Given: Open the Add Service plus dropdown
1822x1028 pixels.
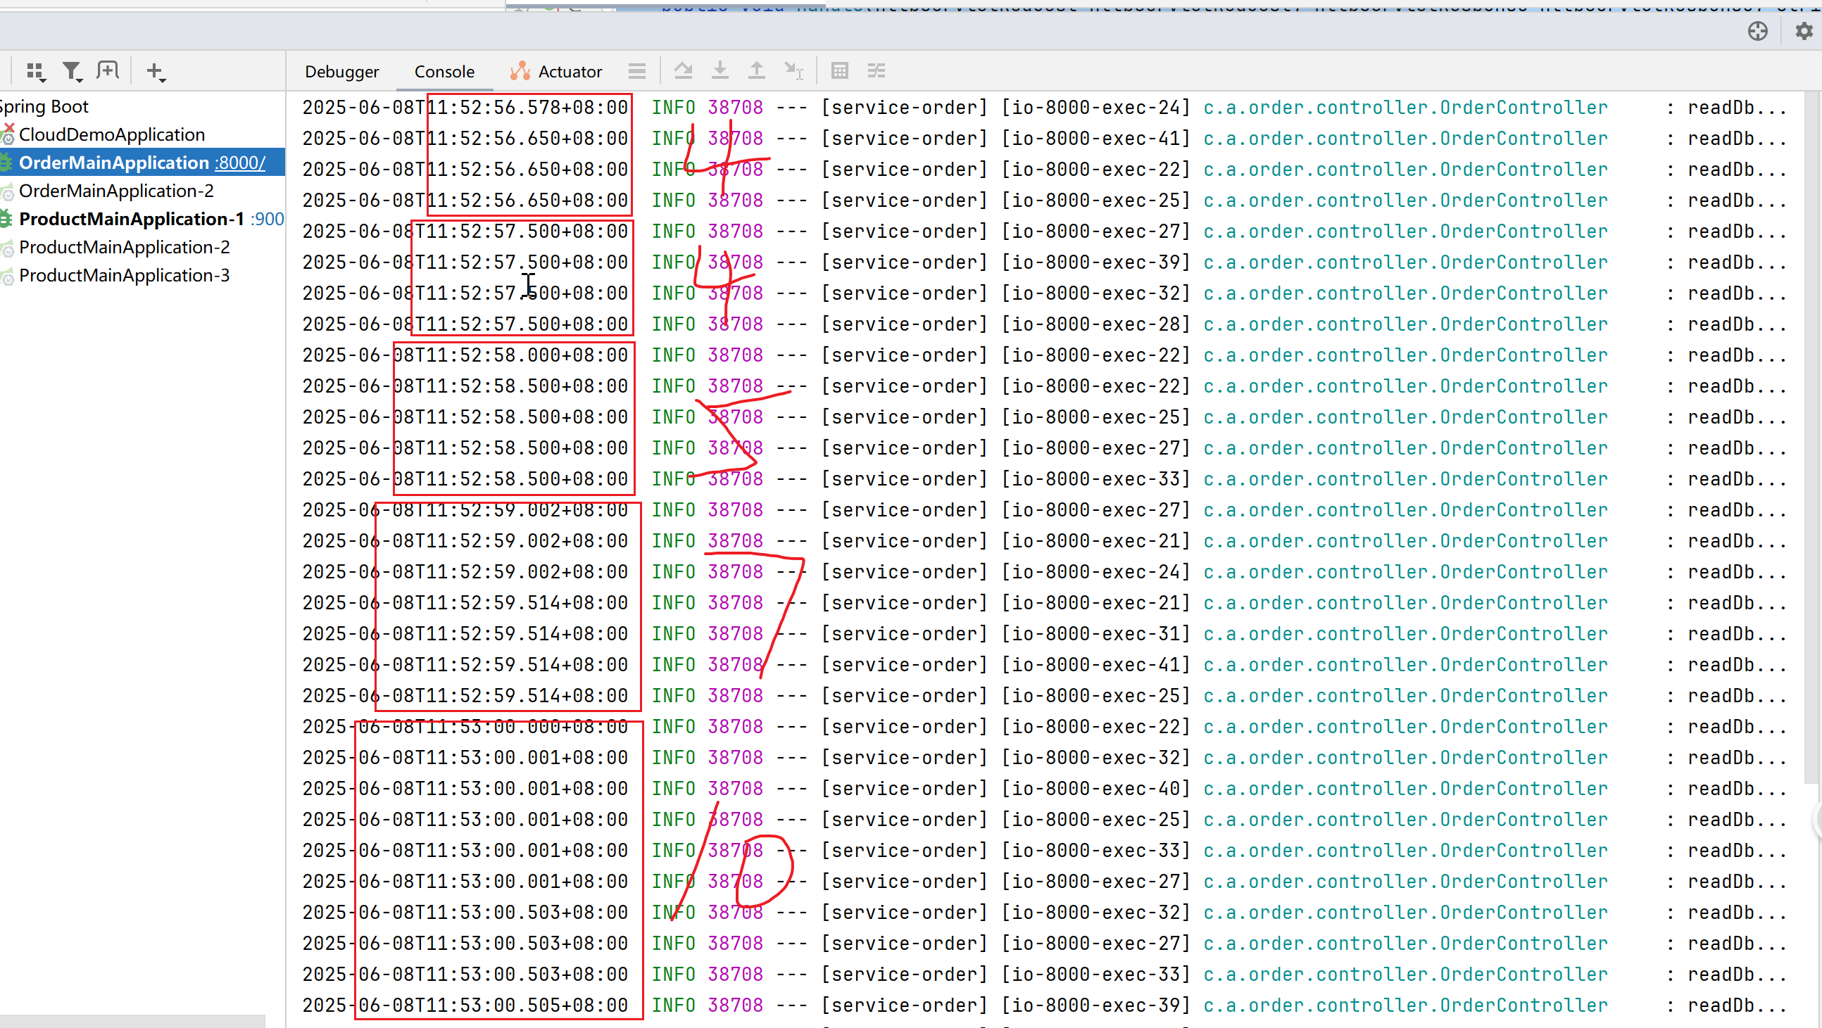Looking at the screenshot, I should pyautogui.click(x=156, y=71).
